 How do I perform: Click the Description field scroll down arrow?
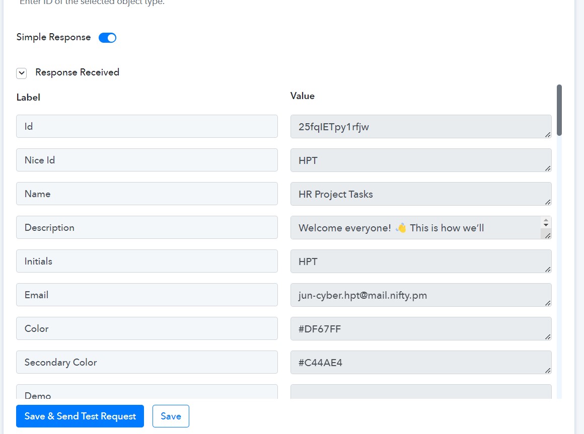546,225
